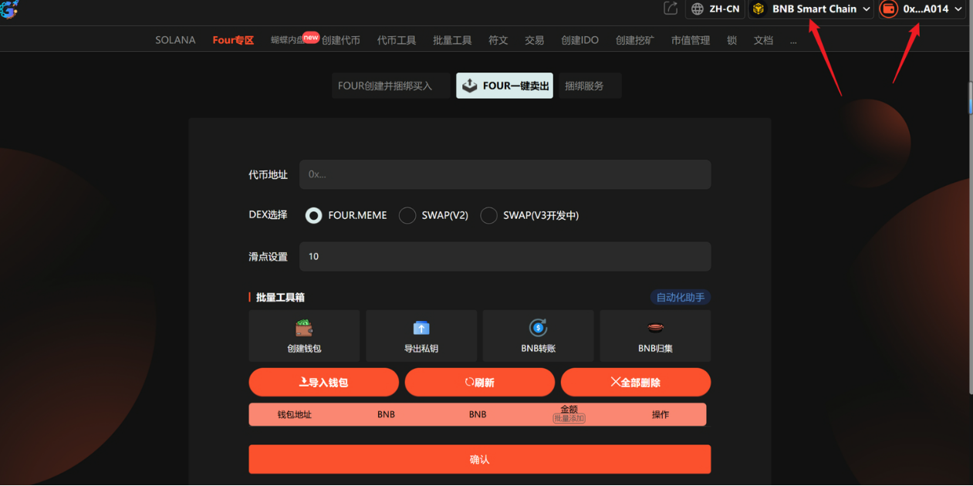This screenshot has height=486, width=973.
Task: Select the FOUR.MEME DEX radio button
Action: 313,215
